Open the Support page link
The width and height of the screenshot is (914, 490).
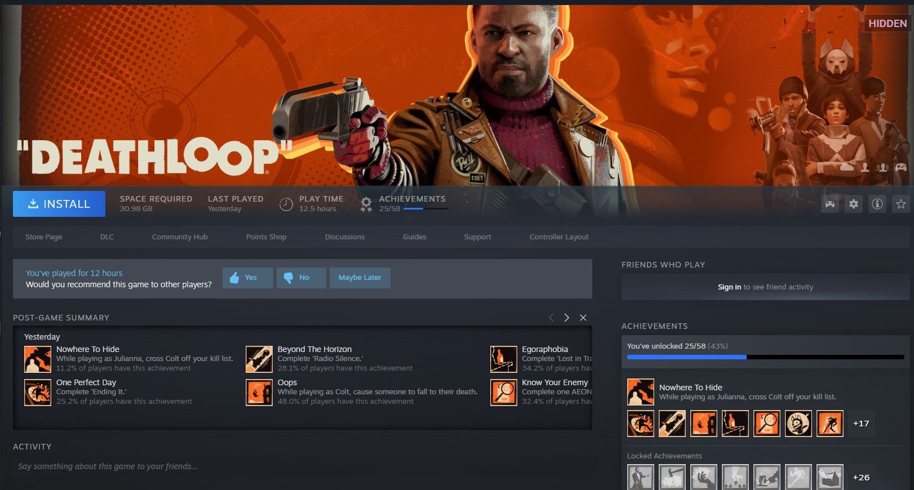pyautogui.click(x=477, y=237)
